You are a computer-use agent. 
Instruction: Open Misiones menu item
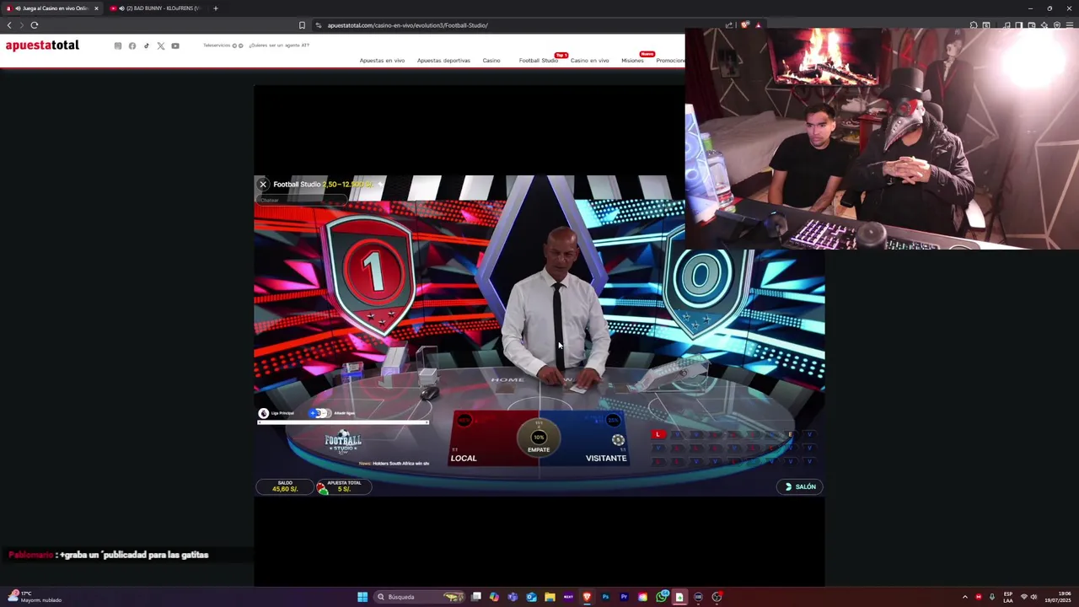632,61
